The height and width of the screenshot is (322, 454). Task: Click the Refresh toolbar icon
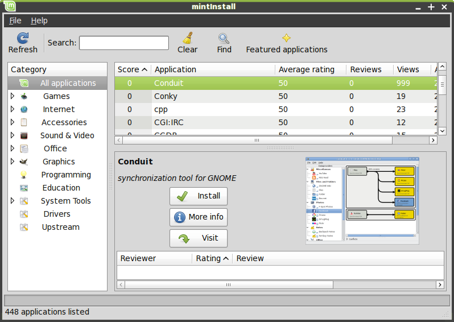point(23,38)
